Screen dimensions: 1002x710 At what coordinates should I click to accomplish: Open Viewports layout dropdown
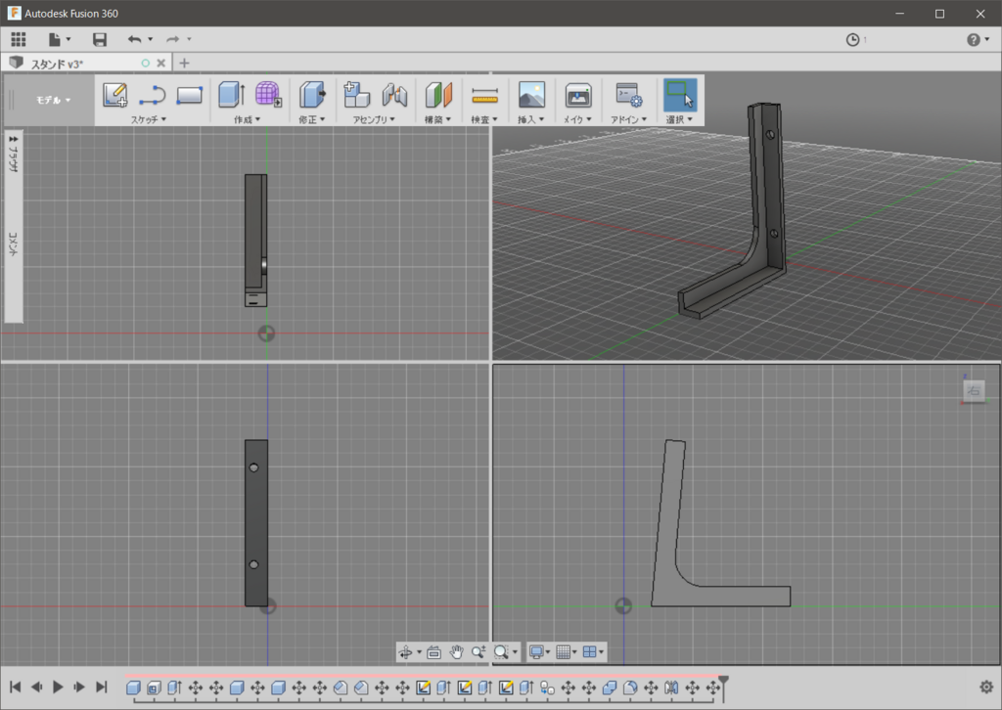click(x=593, y=652)
